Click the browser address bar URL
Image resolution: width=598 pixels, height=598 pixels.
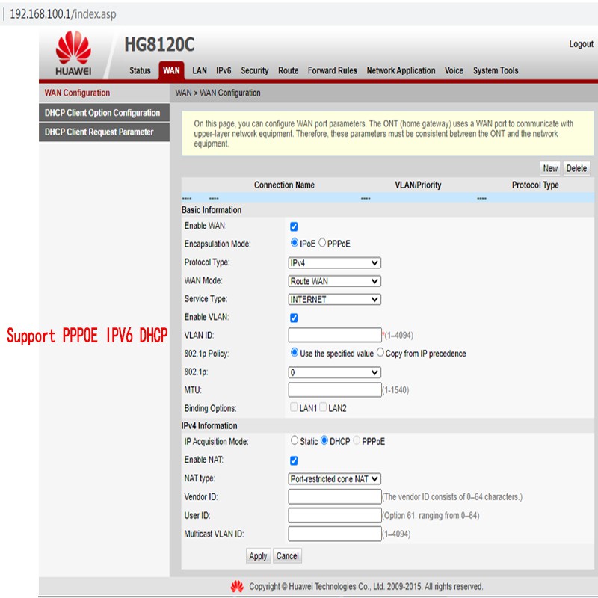63,14
